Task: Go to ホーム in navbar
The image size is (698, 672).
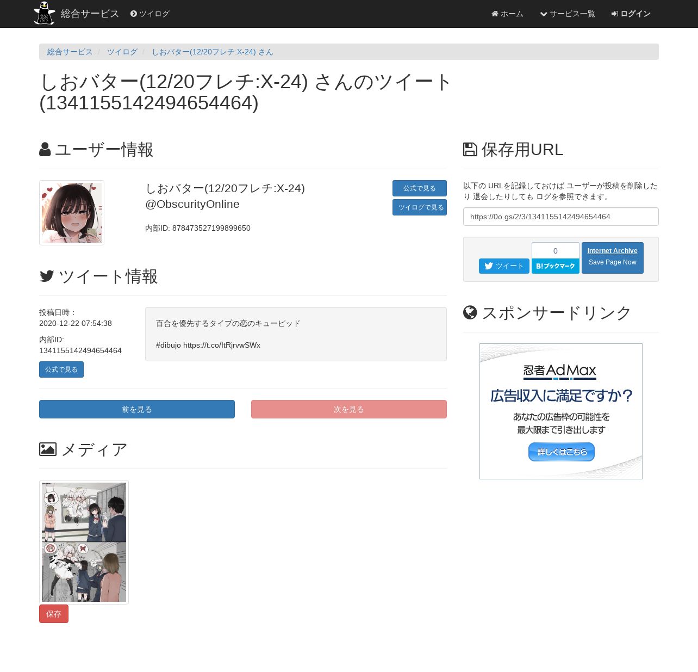Action: pyautogui.click(x=507, y=14)
